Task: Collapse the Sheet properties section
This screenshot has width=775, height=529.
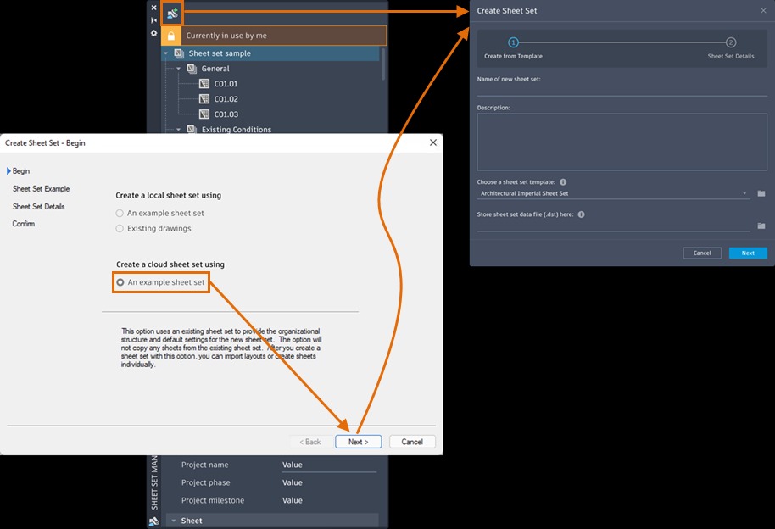Action: [174, 521]
